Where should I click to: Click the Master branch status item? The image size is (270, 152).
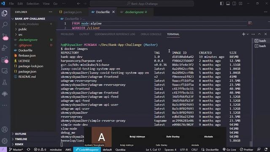click(16, 149)
